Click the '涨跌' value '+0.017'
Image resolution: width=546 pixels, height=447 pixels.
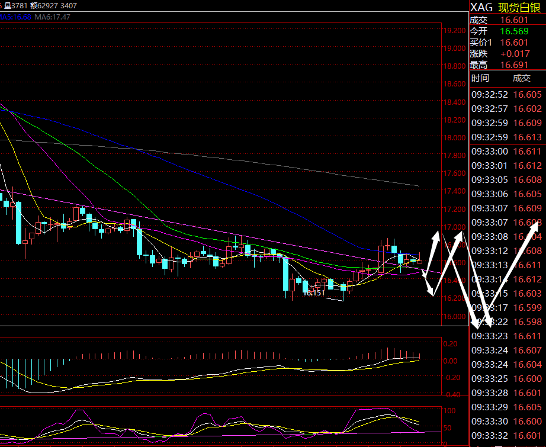tap(515, 54)
